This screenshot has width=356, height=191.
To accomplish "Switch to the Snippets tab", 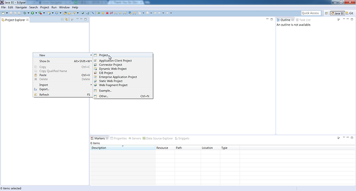I will (x=182, y=139).
